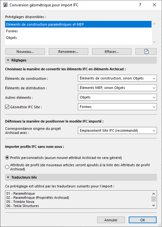Click the Archicad icon in the title bar

(5, 5)
